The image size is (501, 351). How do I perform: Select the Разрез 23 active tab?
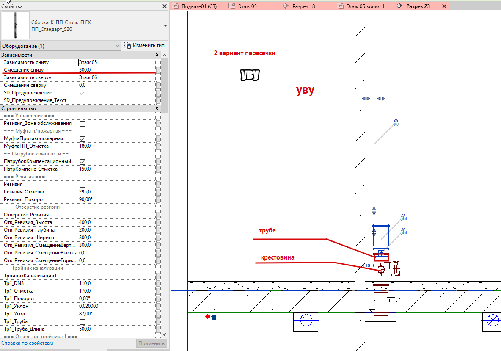point(418,6)
